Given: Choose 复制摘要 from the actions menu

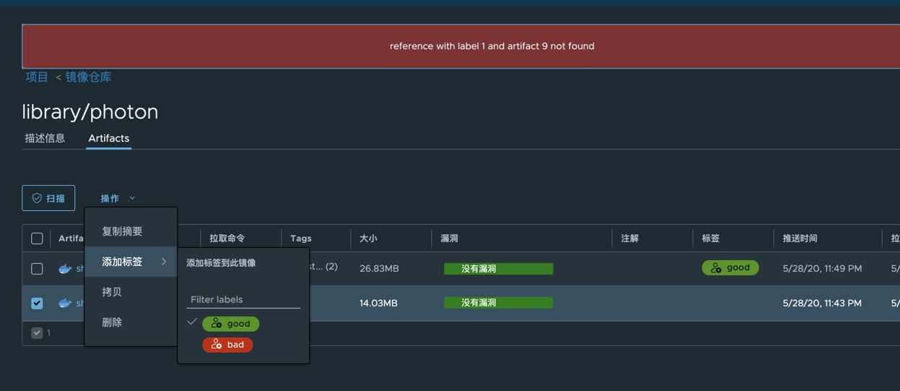Looking at the screenshot, I should pyautogui.click(x=122, y=231).
